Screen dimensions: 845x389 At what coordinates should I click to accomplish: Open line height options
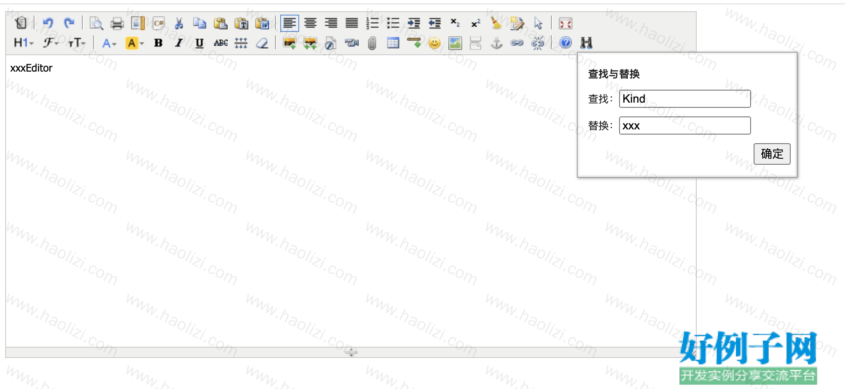click(241, 43)
